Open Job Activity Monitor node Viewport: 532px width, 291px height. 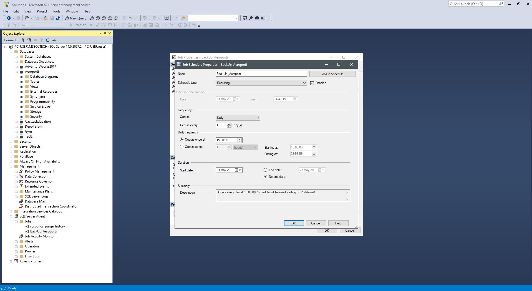tap(40, 236)
